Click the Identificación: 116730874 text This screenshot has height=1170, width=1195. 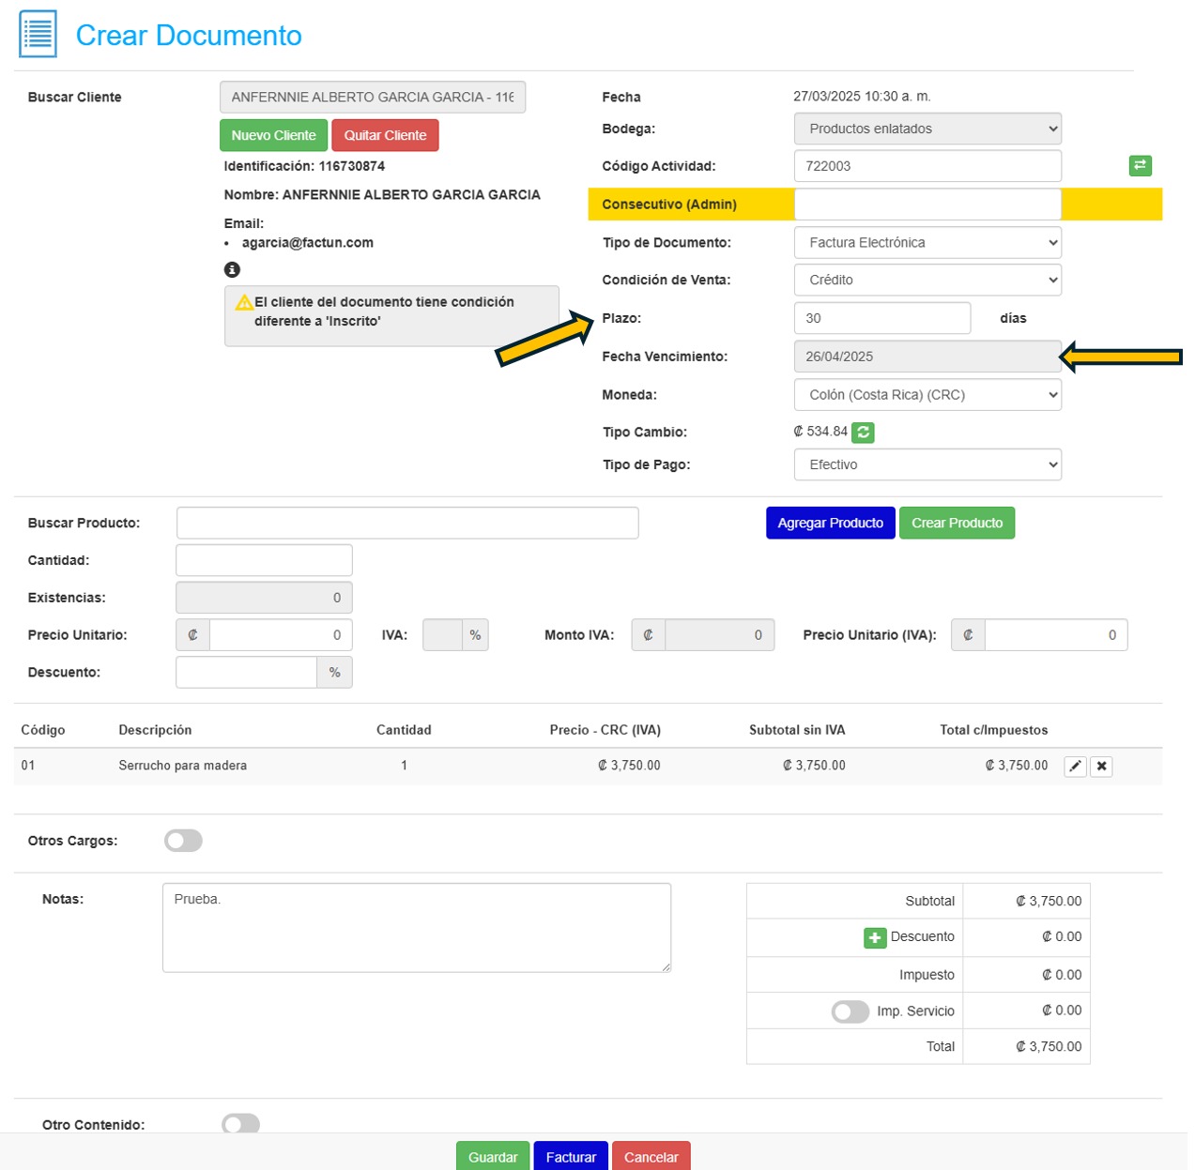(x=304, y=166)
